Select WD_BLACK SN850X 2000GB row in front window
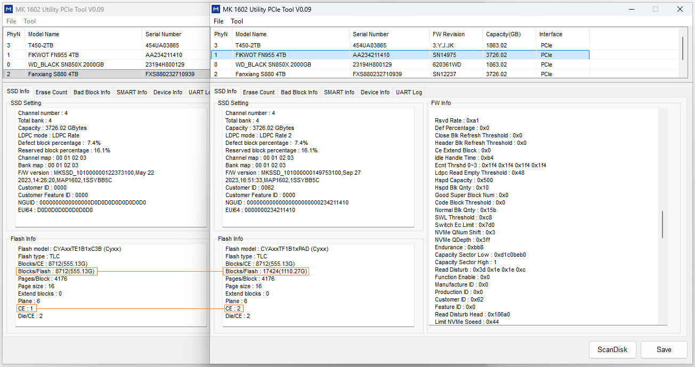This screenshot has width=695, height=367. click(x=400, y=64)
